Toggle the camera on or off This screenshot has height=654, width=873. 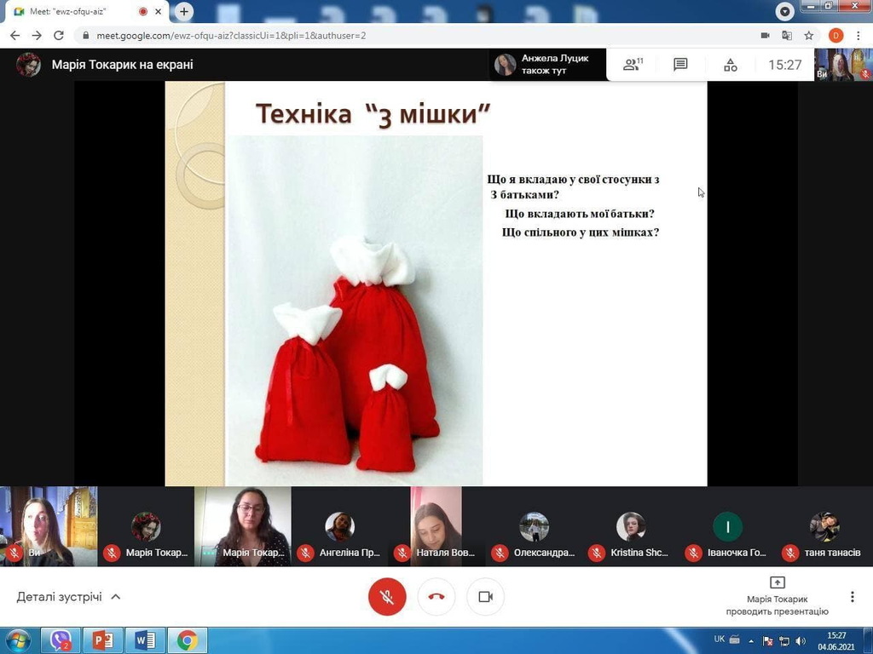[485, 597]
